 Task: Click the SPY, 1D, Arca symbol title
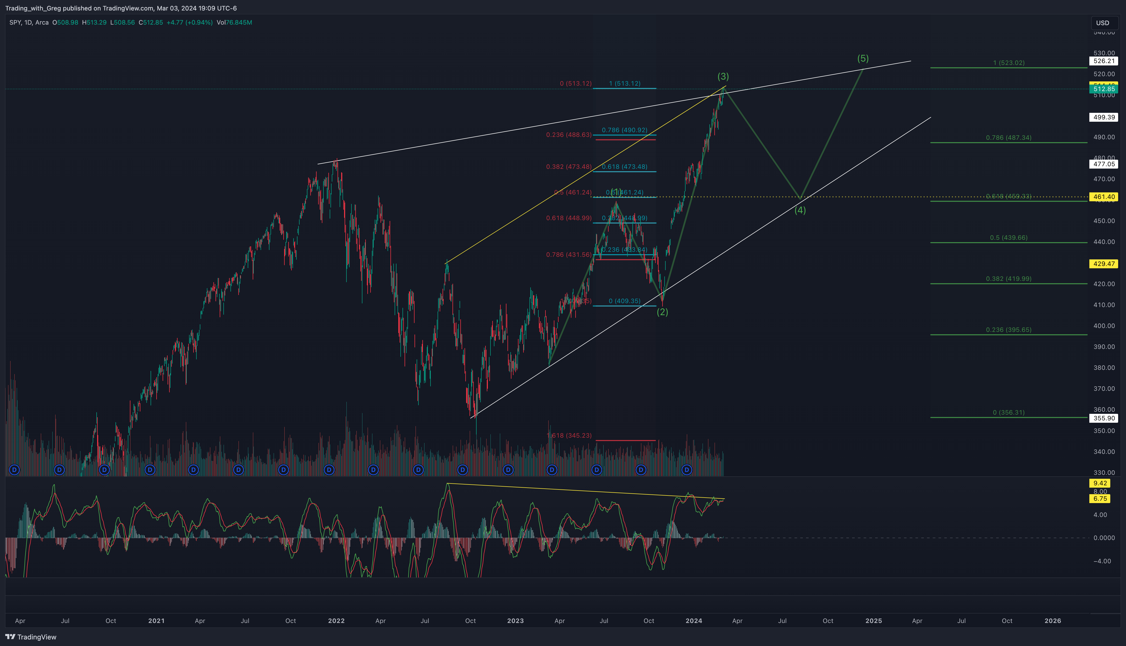click(29, 22)
